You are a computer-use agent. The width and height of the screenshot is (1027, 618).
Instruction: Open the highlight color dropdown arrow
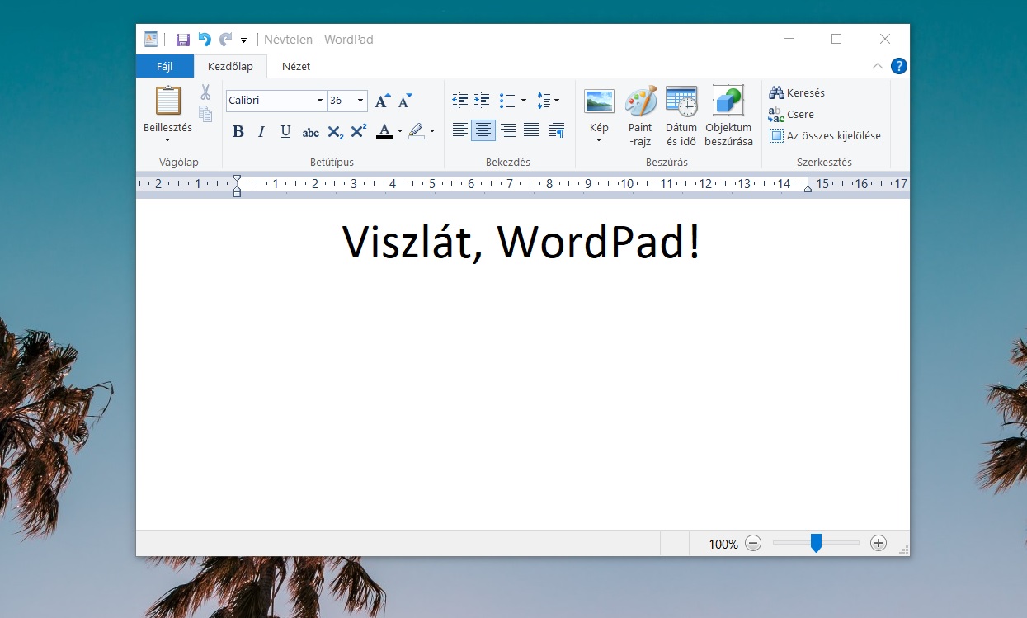[x=432, y=131]
